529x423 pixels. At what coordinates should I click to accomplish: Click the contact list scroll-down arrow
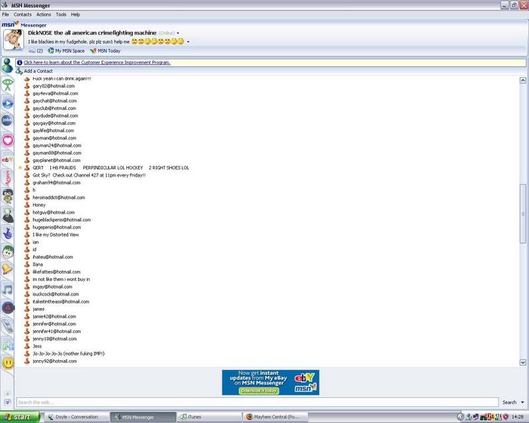(523, 362)
